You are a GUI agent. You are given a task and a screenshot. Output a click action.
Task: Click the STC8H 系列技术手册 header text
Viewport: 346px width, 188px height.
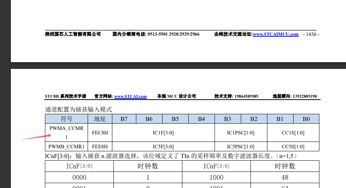66,96
